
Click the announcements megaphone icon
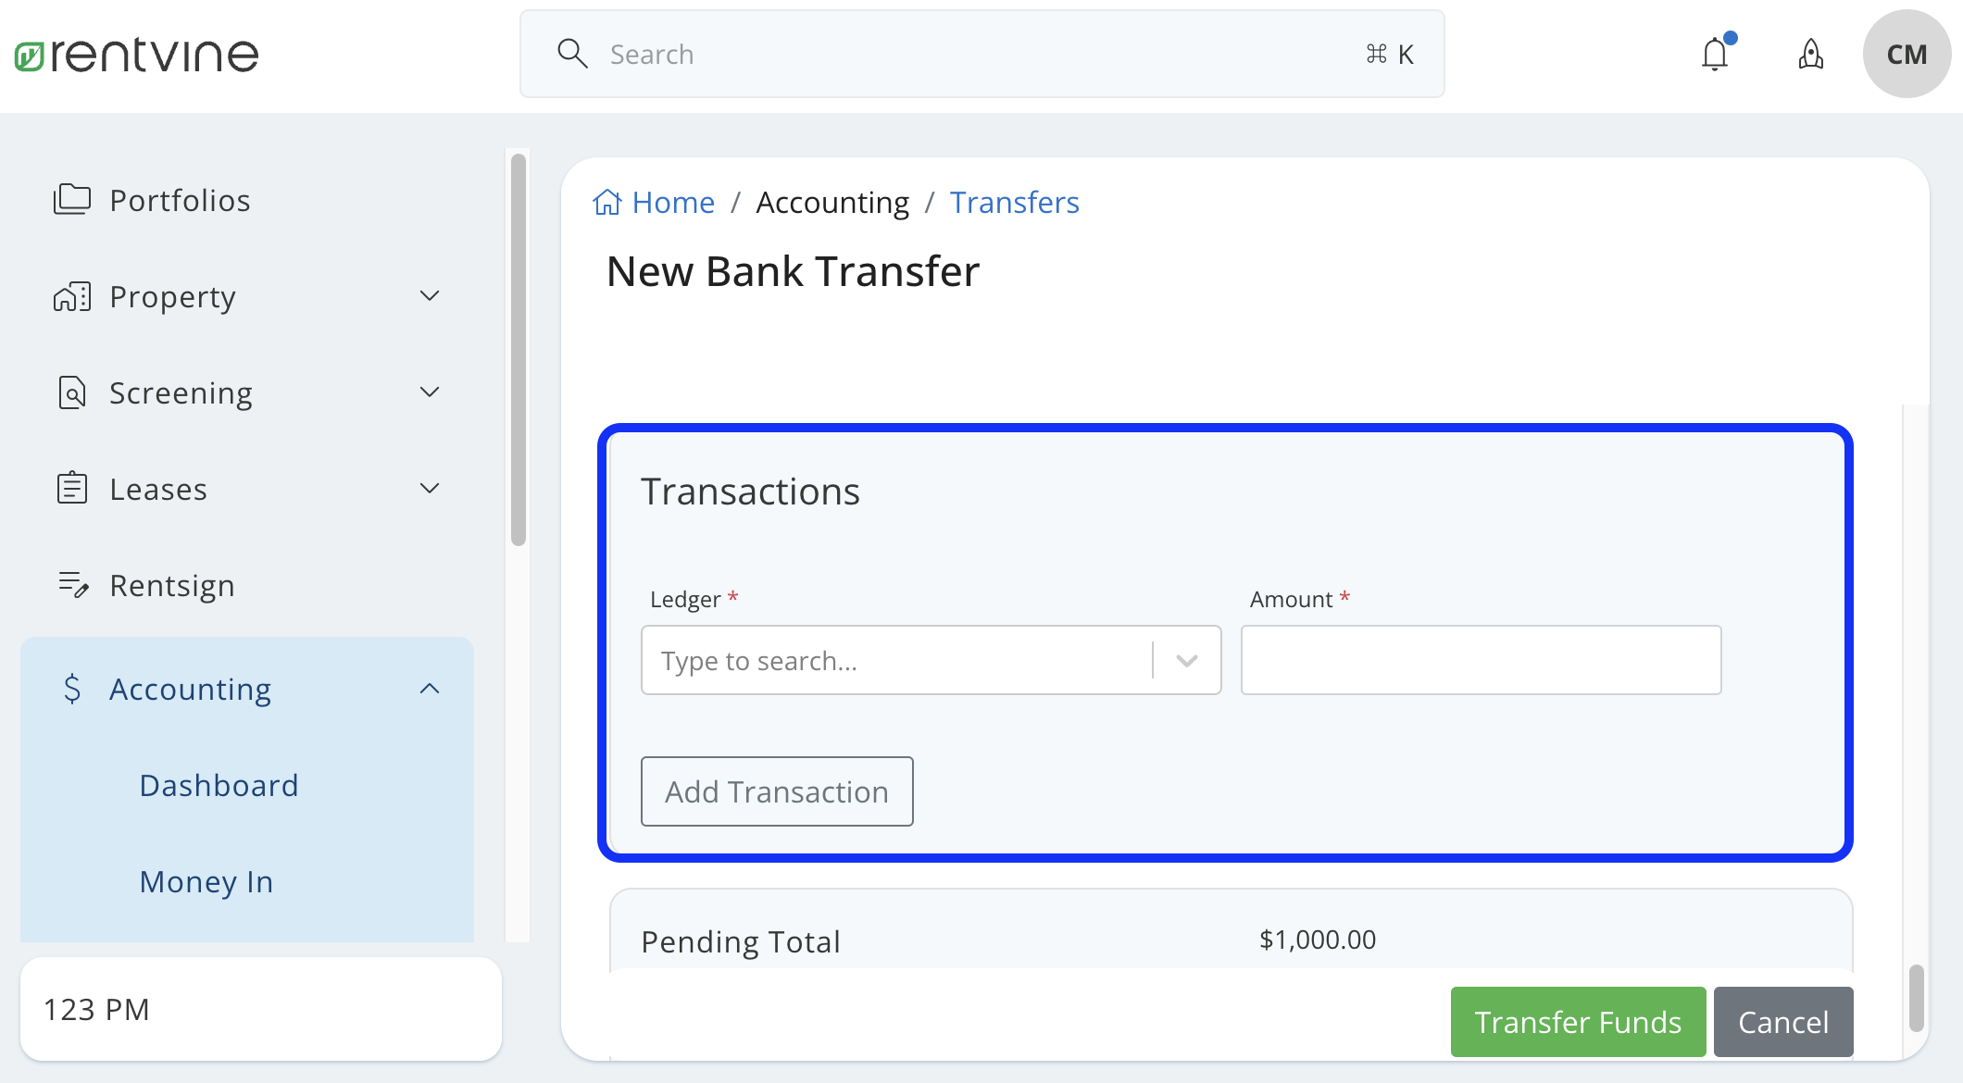(1810, 54)
